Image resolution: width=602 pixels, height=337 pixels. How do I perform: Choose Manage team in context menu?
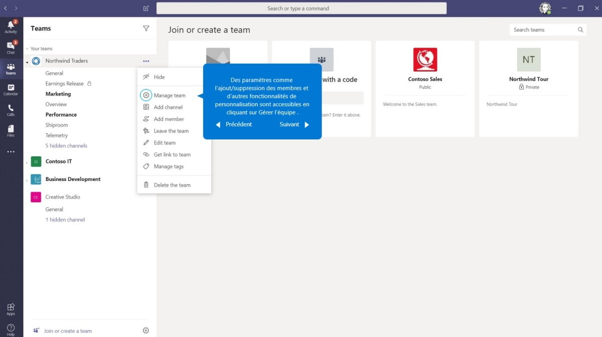click(174, 95)
